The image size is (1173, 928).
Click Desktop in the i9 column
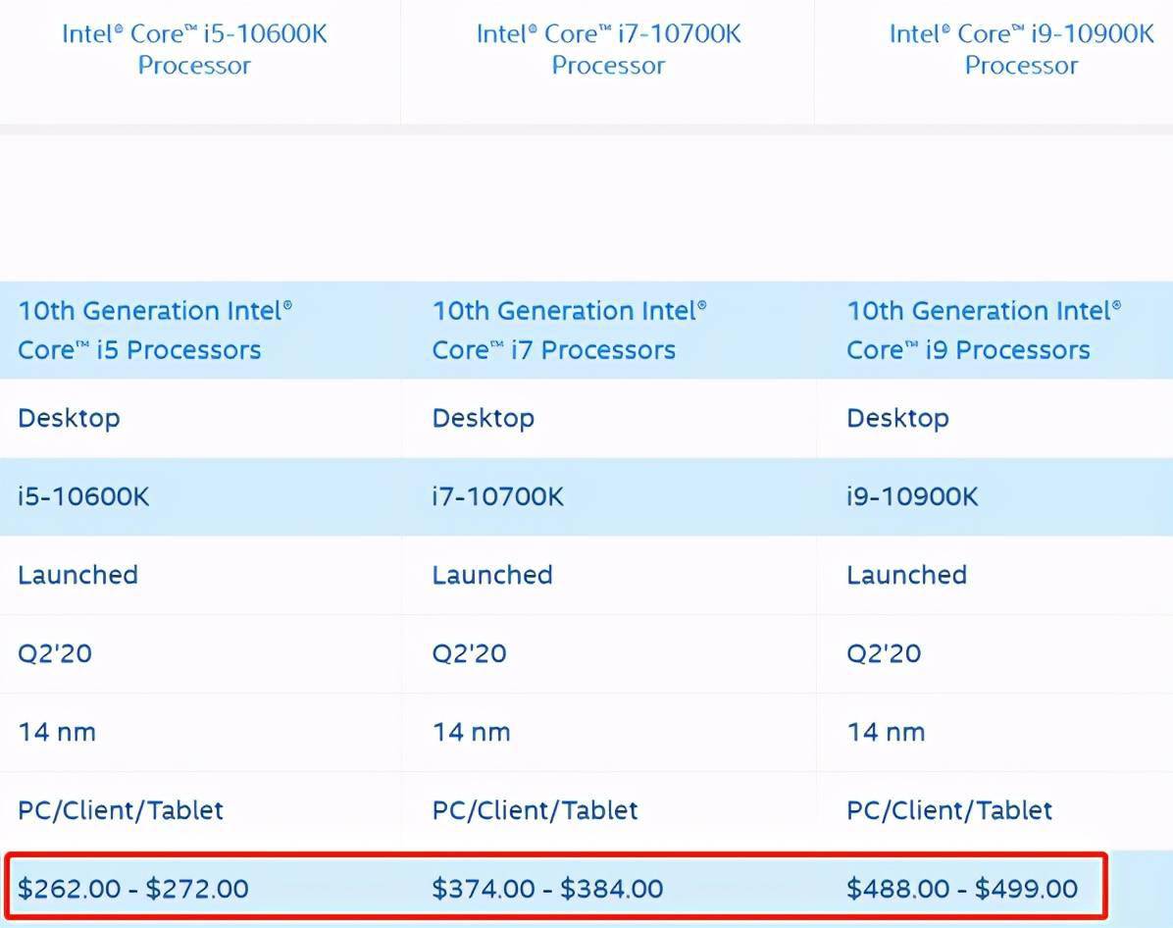pyautogui.click(x=897, y=418)
